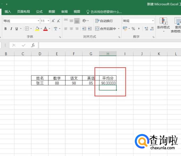Click the 自动换行 wrap text button

point(104,21)
